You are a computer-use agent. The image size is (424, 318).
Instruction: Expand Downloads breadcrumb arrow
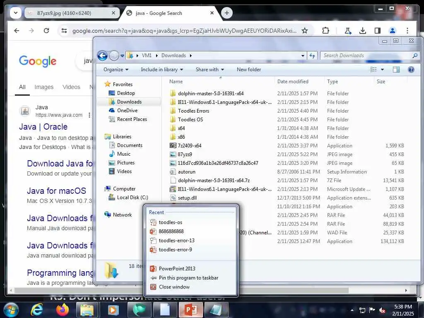pos(191,56)
